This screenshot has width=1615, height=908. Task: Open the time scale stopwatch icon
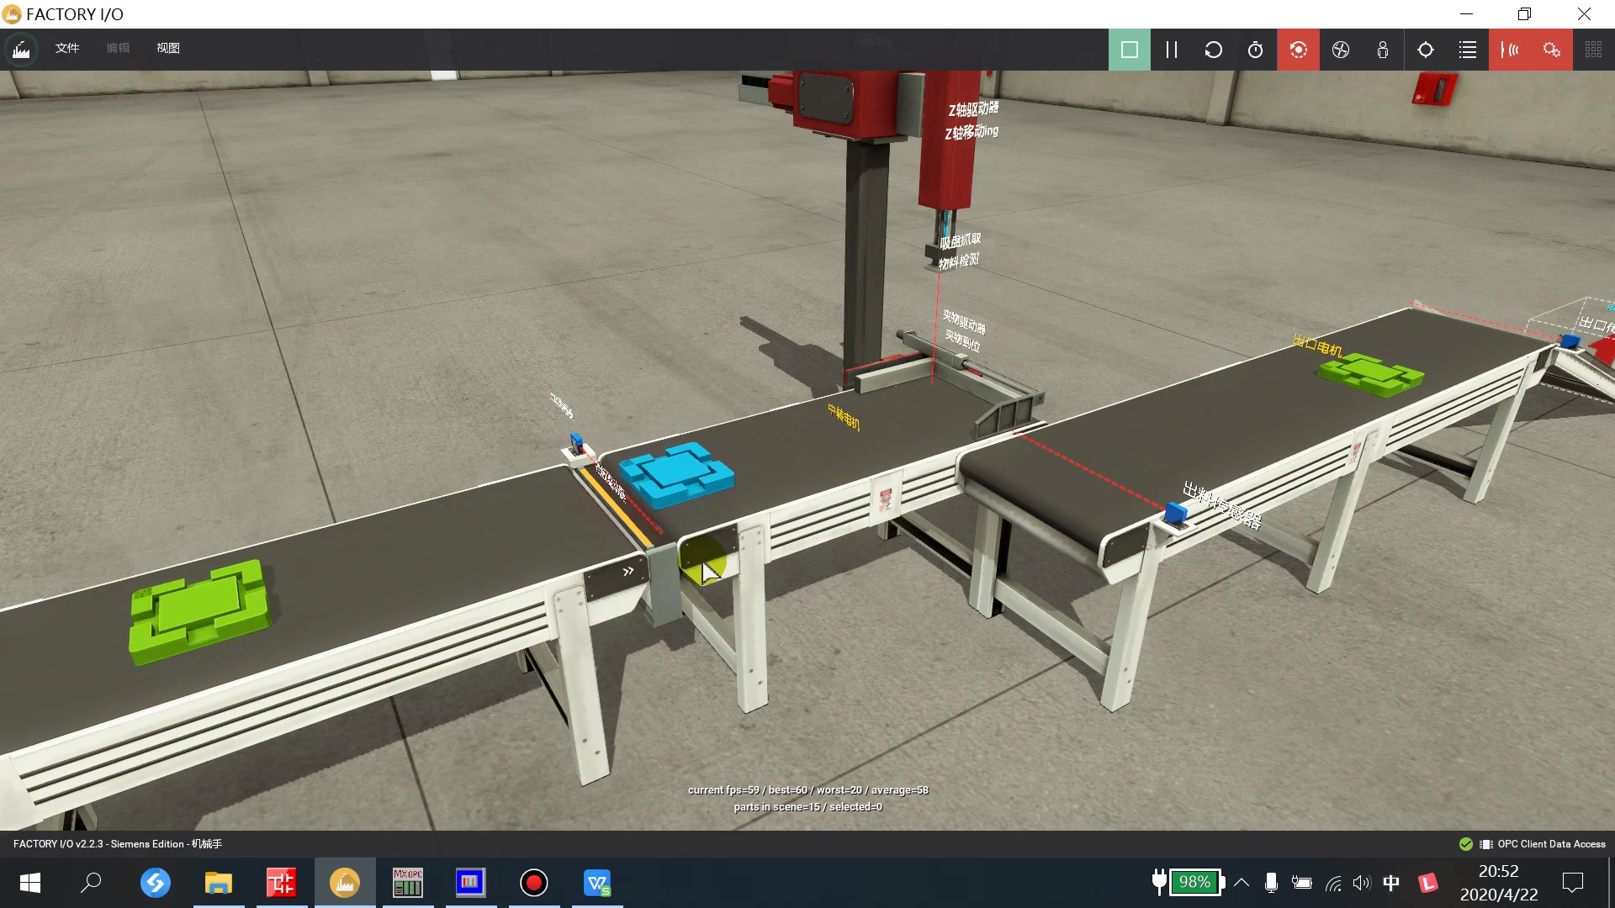point(1255,50)
